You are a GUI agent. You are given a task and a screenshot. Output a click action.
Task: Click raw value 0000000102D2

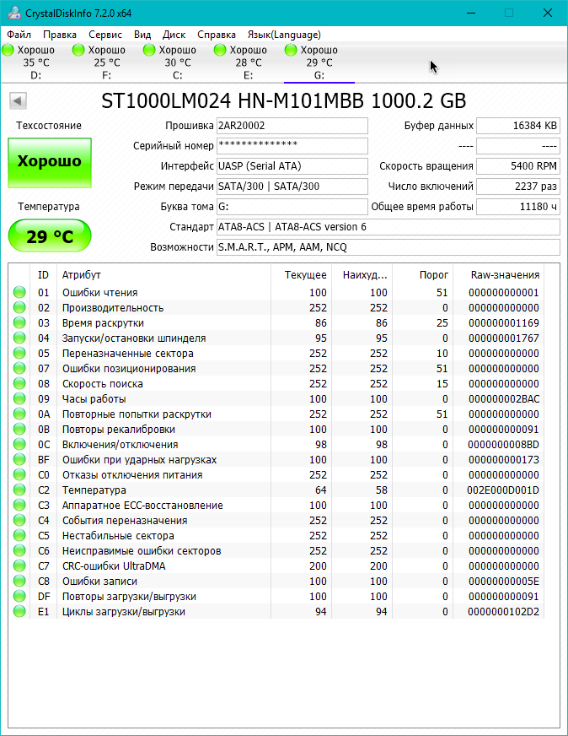503,612
